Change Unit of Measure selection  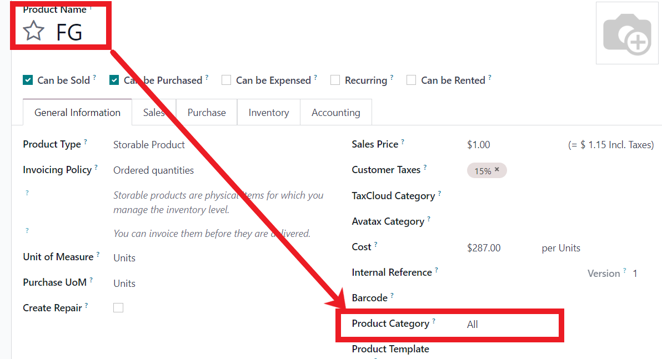[x=124, y=258]
